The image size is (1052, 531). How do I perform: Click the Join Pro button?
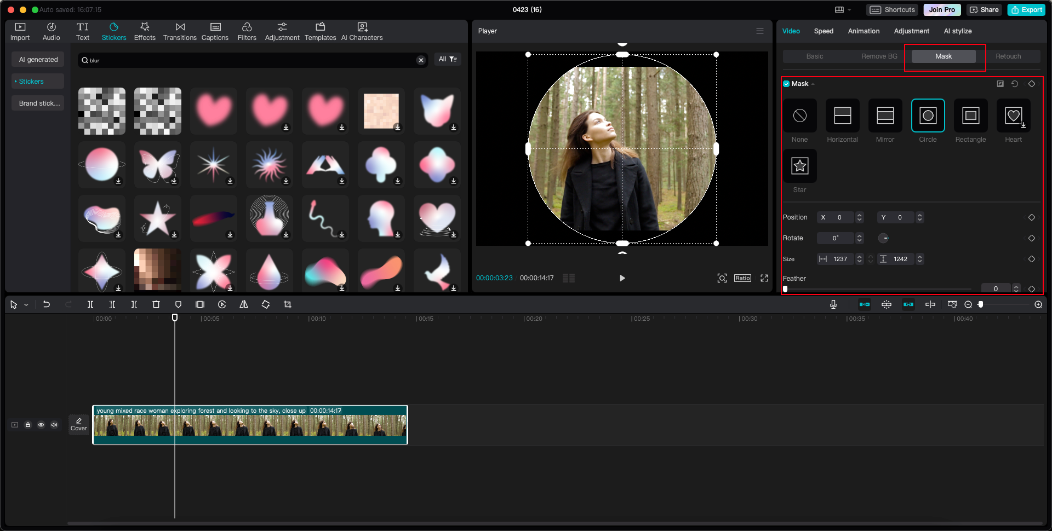(x=941, y=10)
